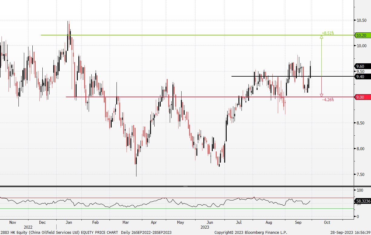This screenshot has width=371, height=235.
Task: Select the green horizontal resistance line
Action: tap(182, 35)
